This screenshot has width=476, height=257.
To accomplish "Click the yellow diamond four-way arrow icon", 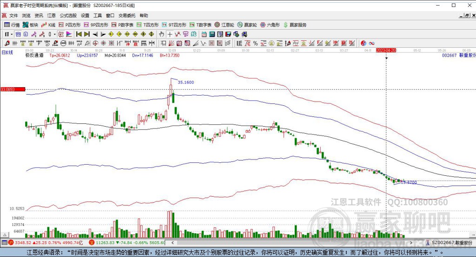I will 151,34.
